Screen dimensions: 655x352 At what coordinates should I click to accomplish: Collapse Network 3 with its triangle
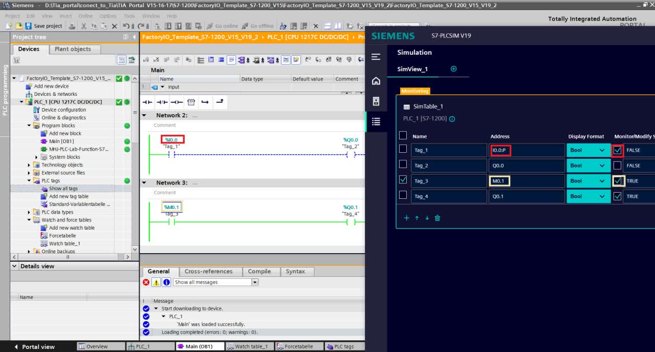coord(144,182)
